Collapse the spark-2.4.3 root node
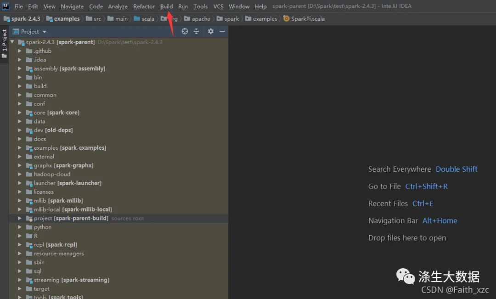 point(12,42)
